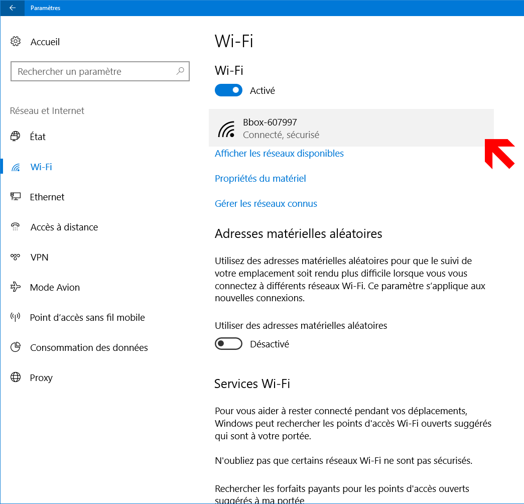Click the VPN icon in sidebar
This screenshot has height=504, width=524.
16,257
